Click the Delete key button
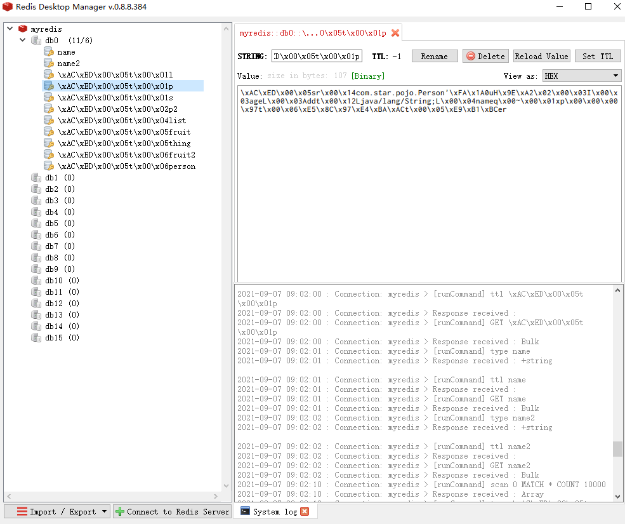Image resolution: width=625 pixels, height=524 pixels. 485,56
